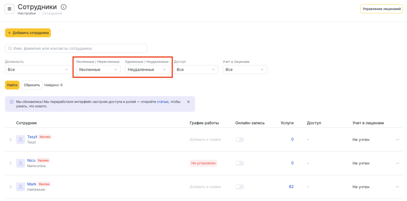Click Добавить сотрудника button
407x201 pixels.
[28, 33]
